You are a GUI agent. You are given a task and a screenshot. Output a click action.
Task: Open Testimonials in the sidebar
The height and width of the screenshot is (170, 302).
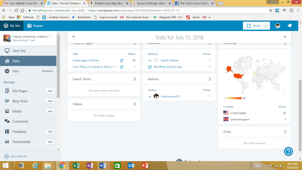tap(21, 142)
